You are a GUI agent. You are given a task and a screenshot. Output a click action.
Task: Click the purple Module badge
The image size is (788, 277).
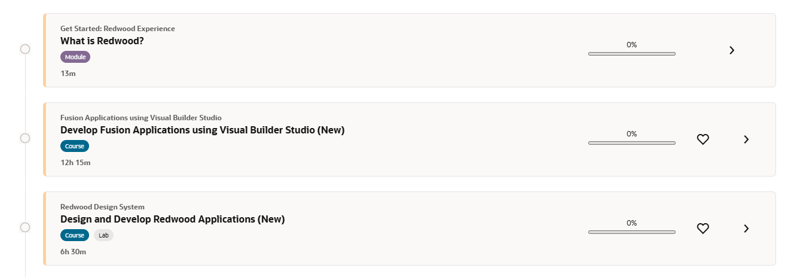point(75,57)
